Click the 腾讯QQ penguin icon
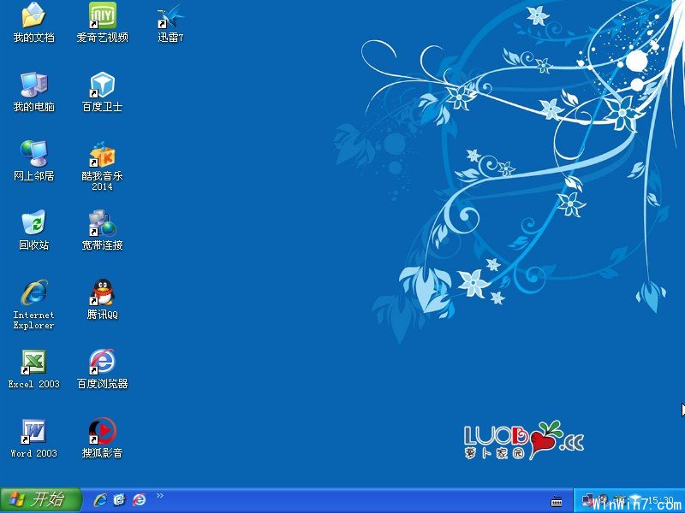 103,293
